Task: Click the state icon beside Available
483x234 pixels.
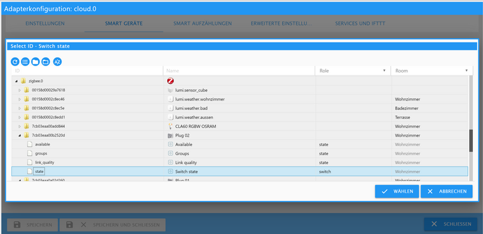Action: [x=170, y=144]
